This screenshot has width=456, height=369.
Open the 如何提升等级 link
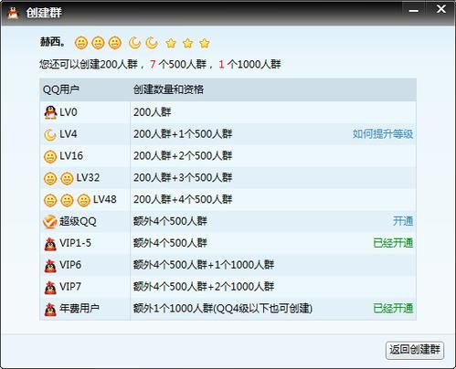(x=383, y=134)
